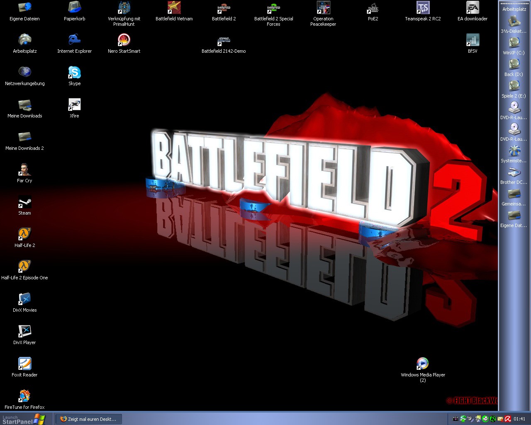531x425 pixels.
Task: Click the green printer tray icon
Action: [x=485, y=419]
